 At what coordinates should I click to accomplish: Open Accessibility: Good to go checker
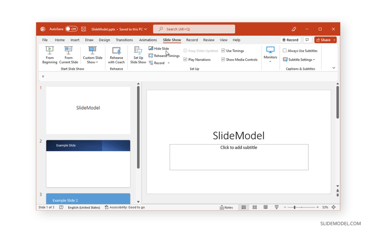click(125, 207)
